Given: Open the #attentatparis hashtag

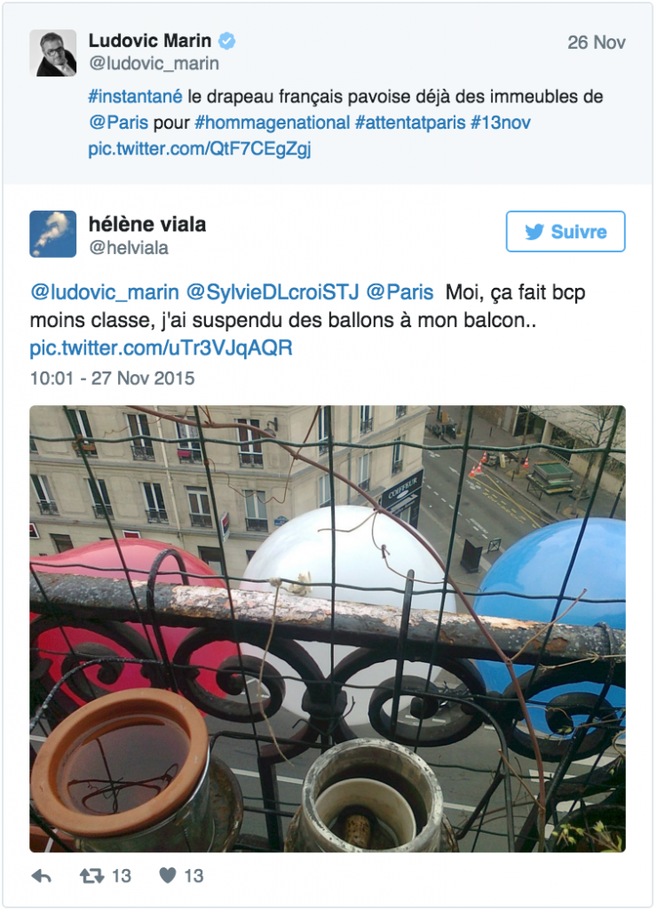Looking at the screenshot, I should click(410, 123).
